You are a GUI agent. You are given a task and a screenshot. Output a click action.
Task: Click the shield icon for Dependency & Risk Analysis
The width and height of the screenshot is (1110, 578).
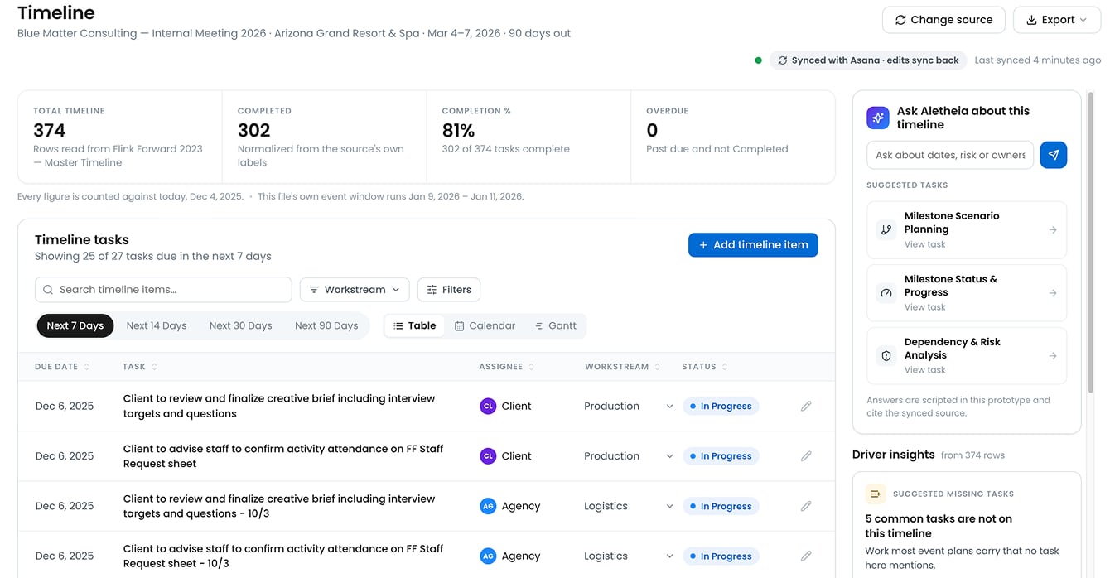click(x=886, y=356)
